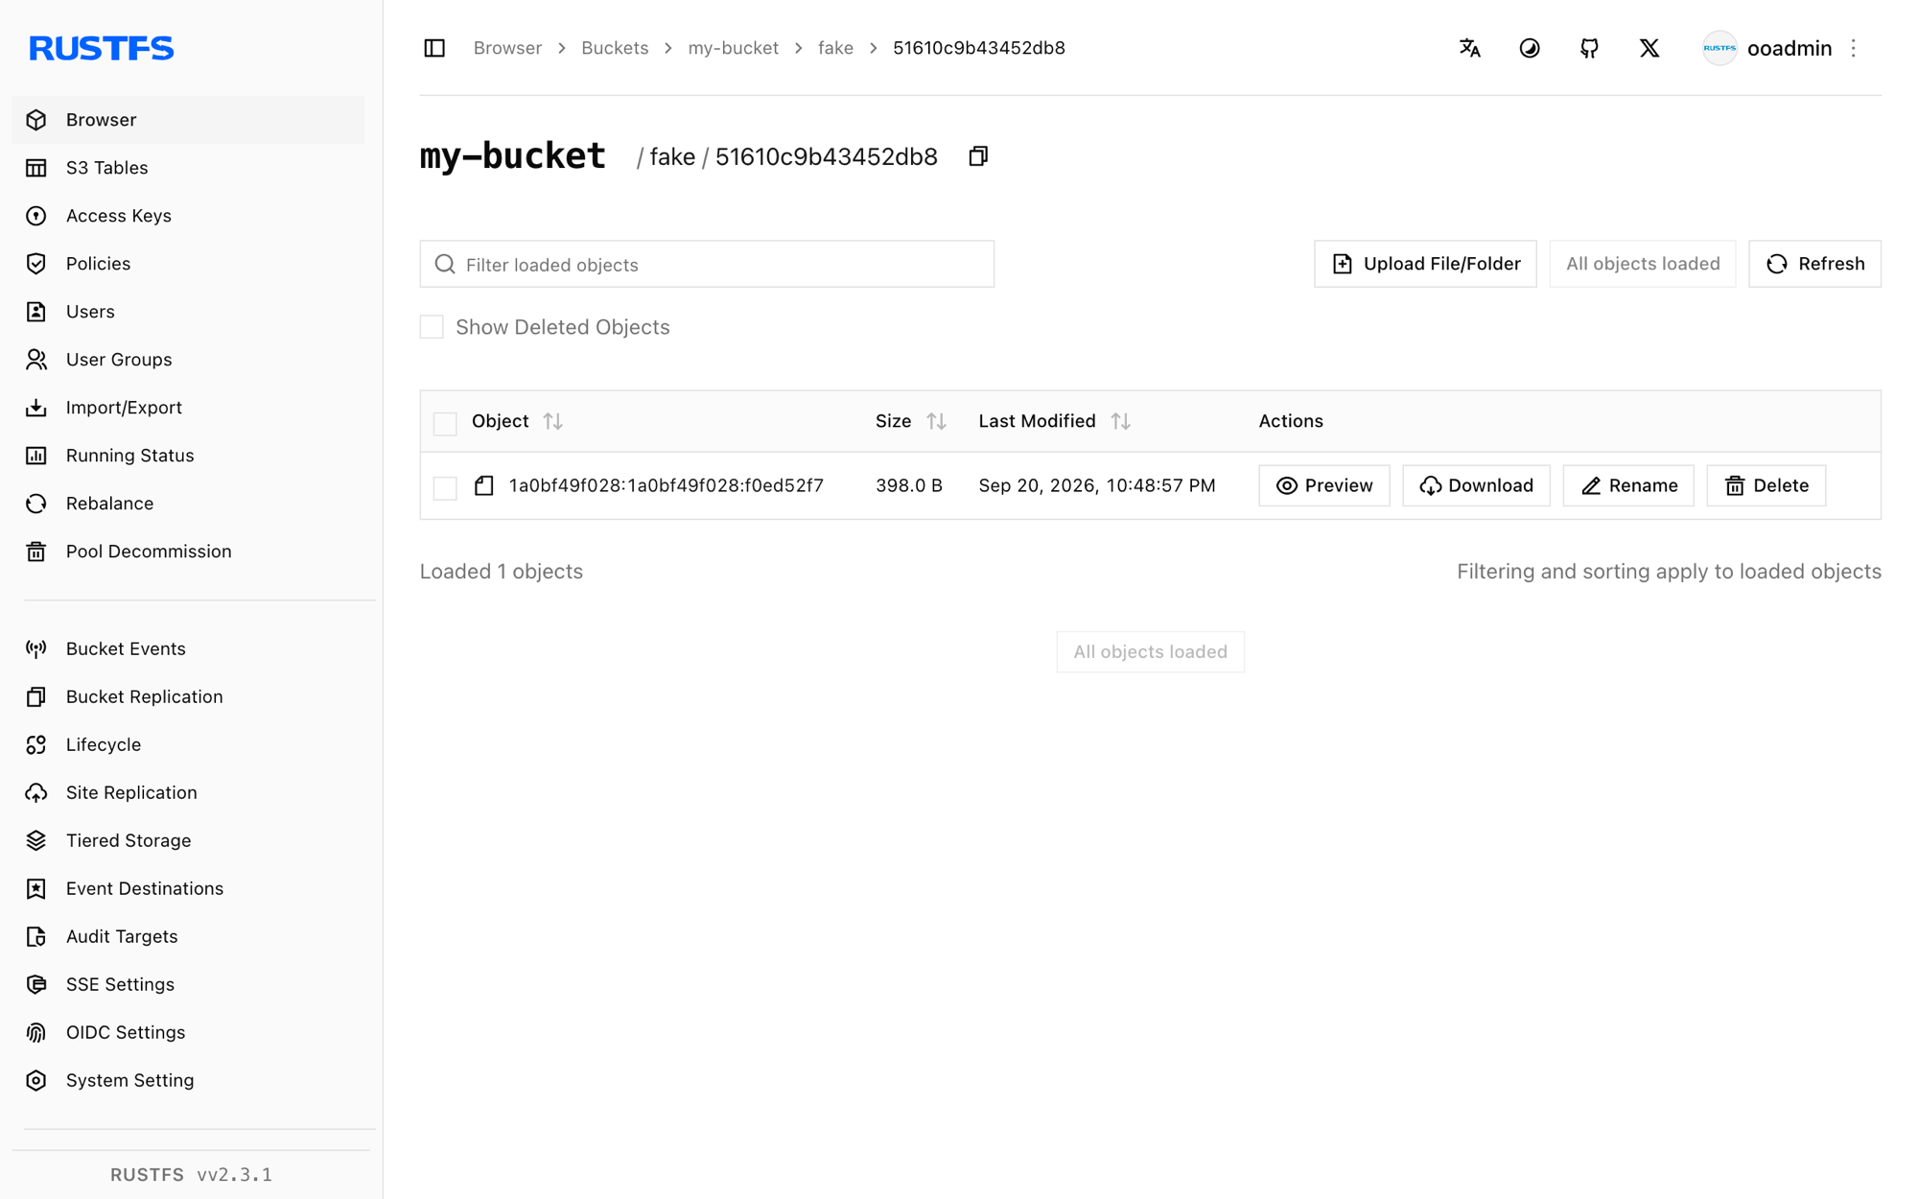This screenshot has height=1199, width=1918.
Task: Go to Access Keys page
Action: (188, 216)
